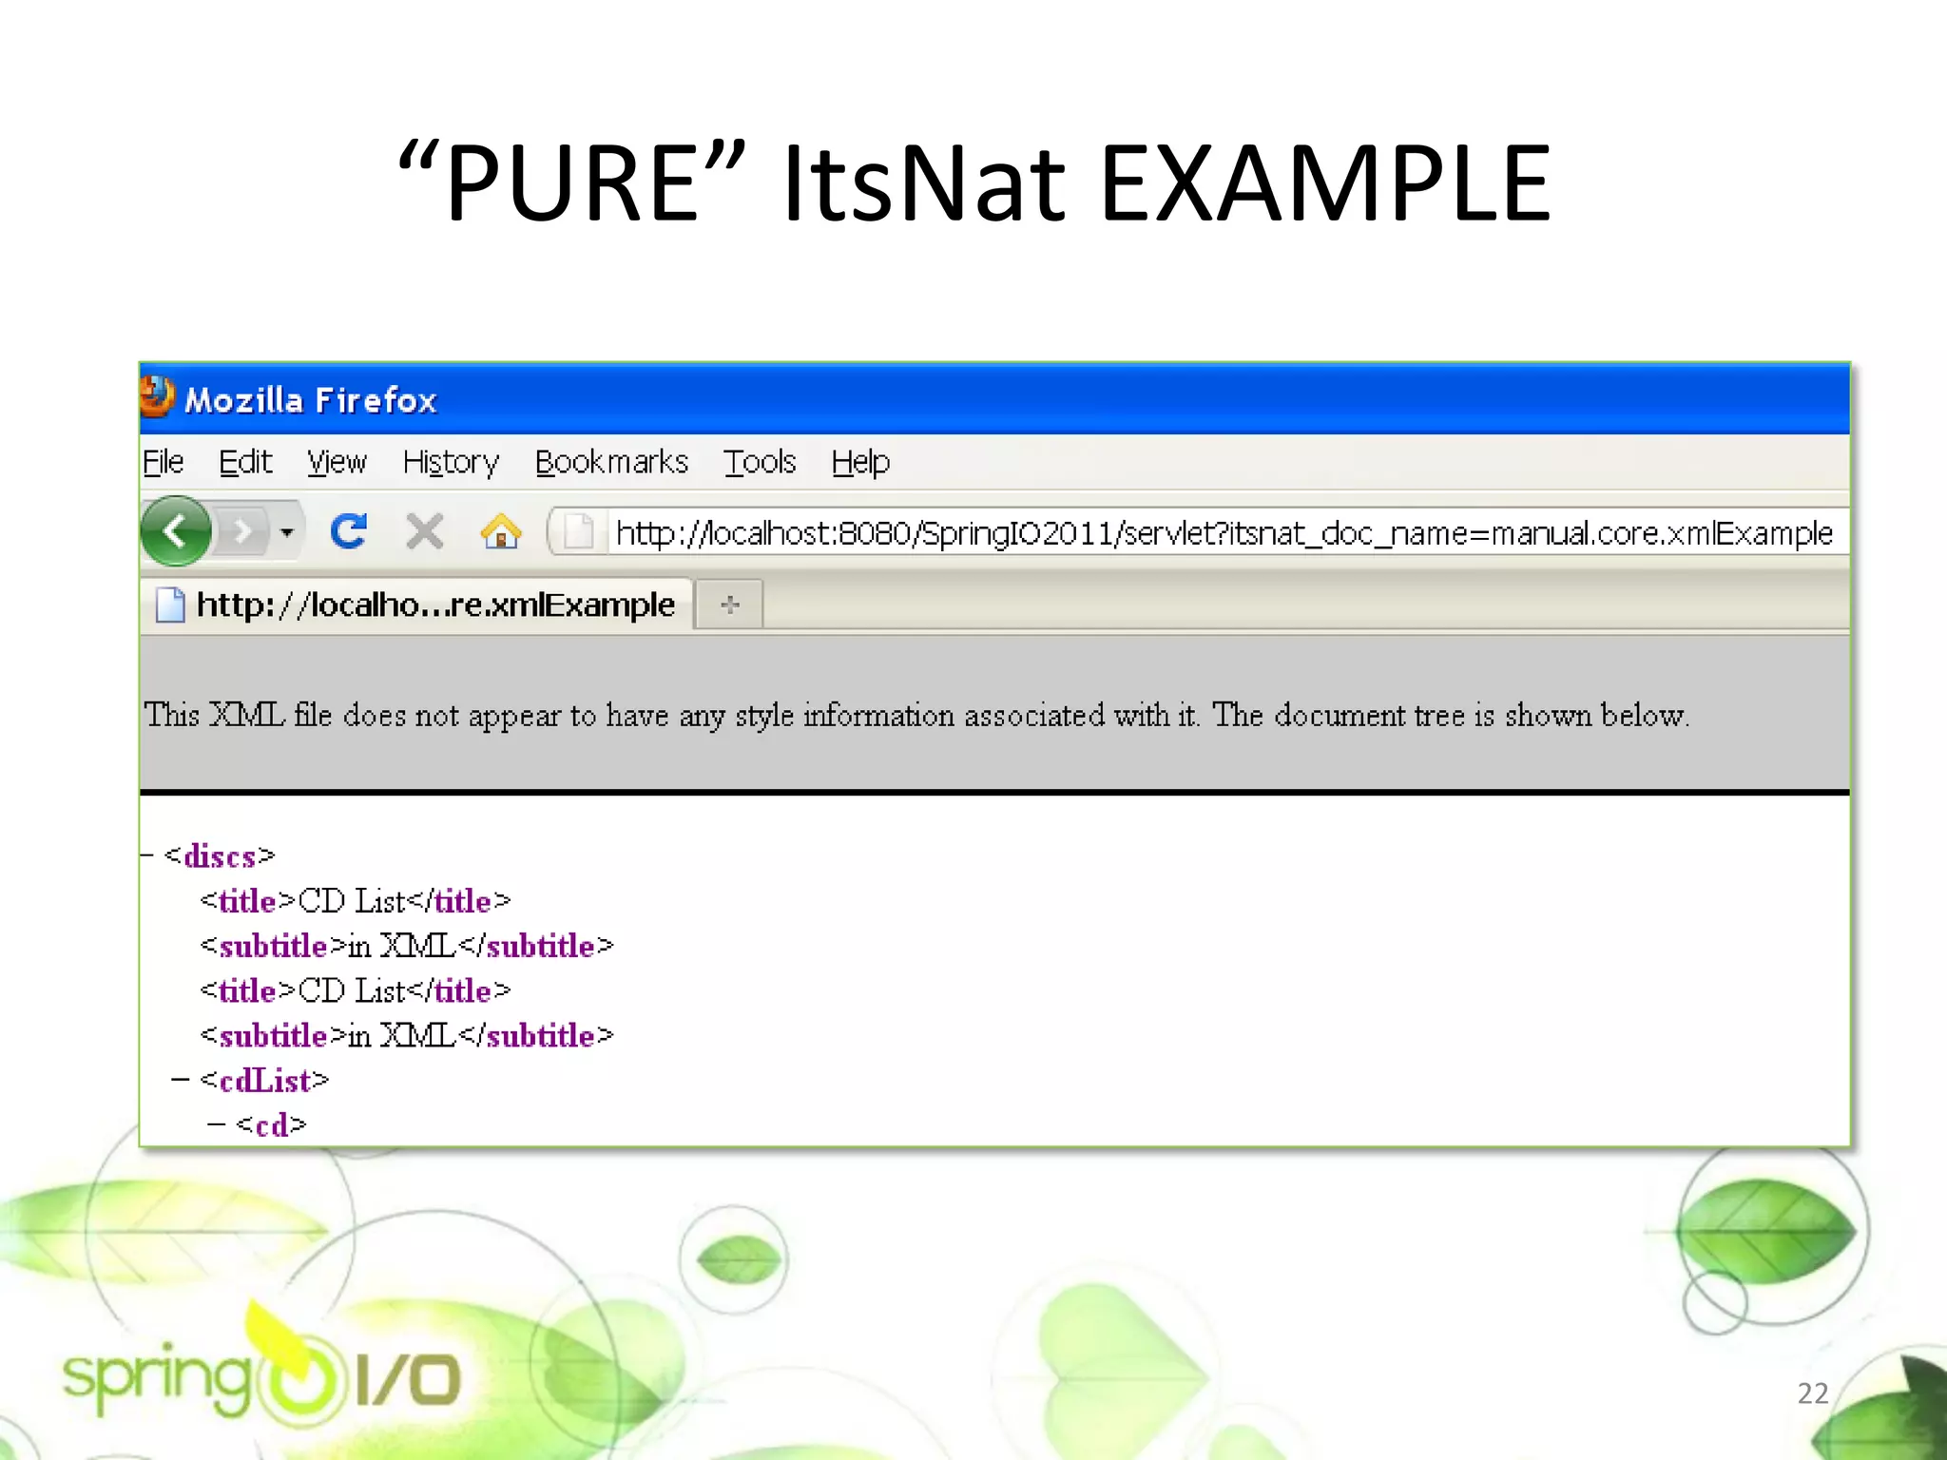Open the View menu
Image resolution: width=1947 pixels, height=1460 pixels.
337,462
